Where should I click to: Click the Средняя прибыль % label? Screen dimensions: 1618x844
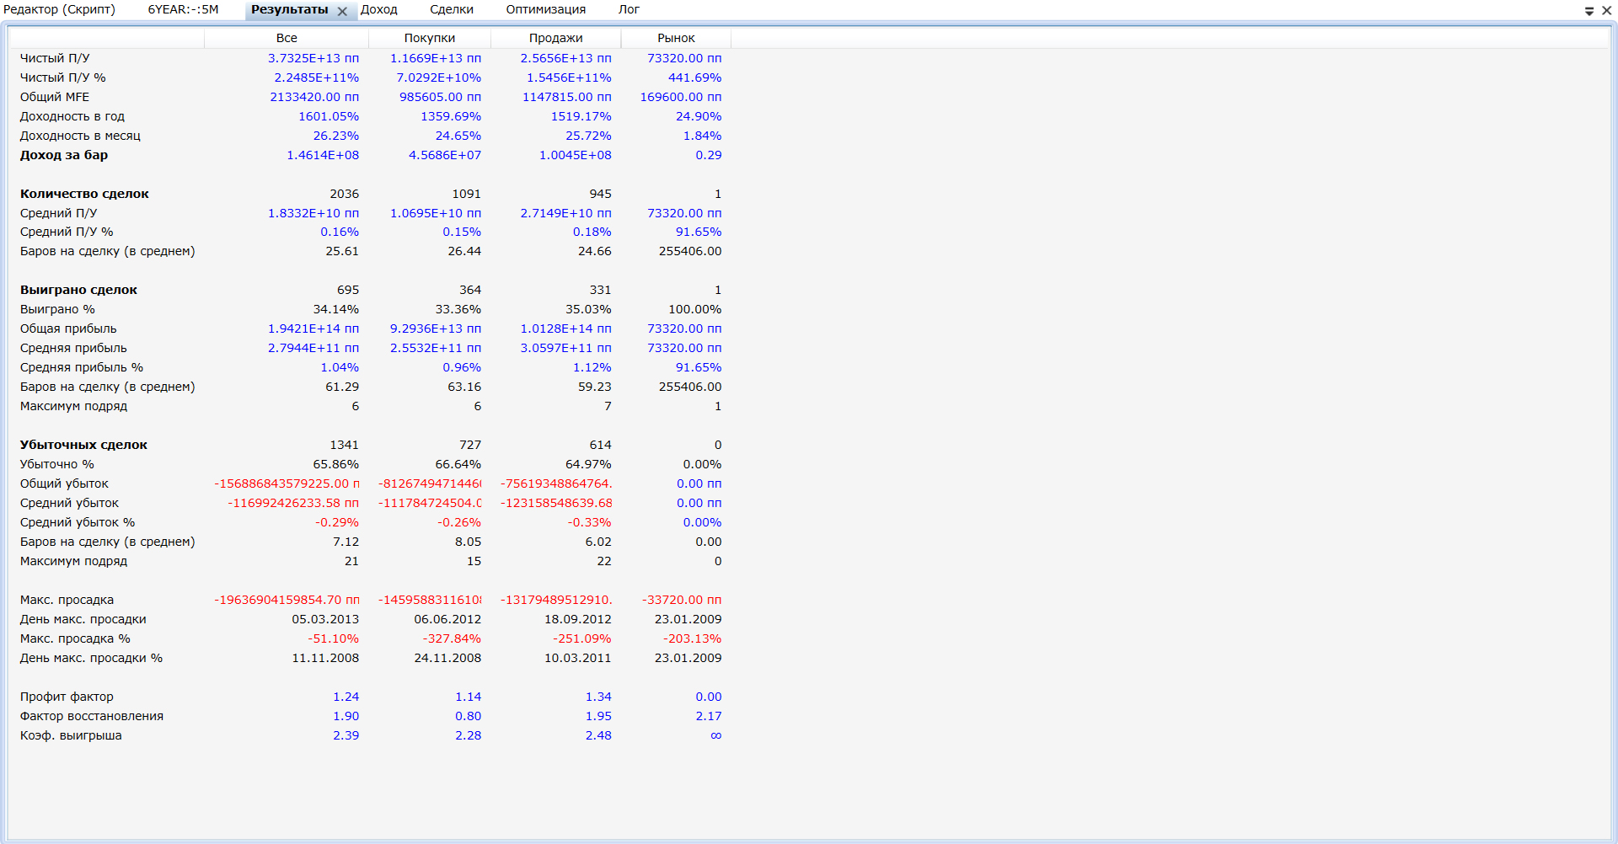tap(82, 367)
